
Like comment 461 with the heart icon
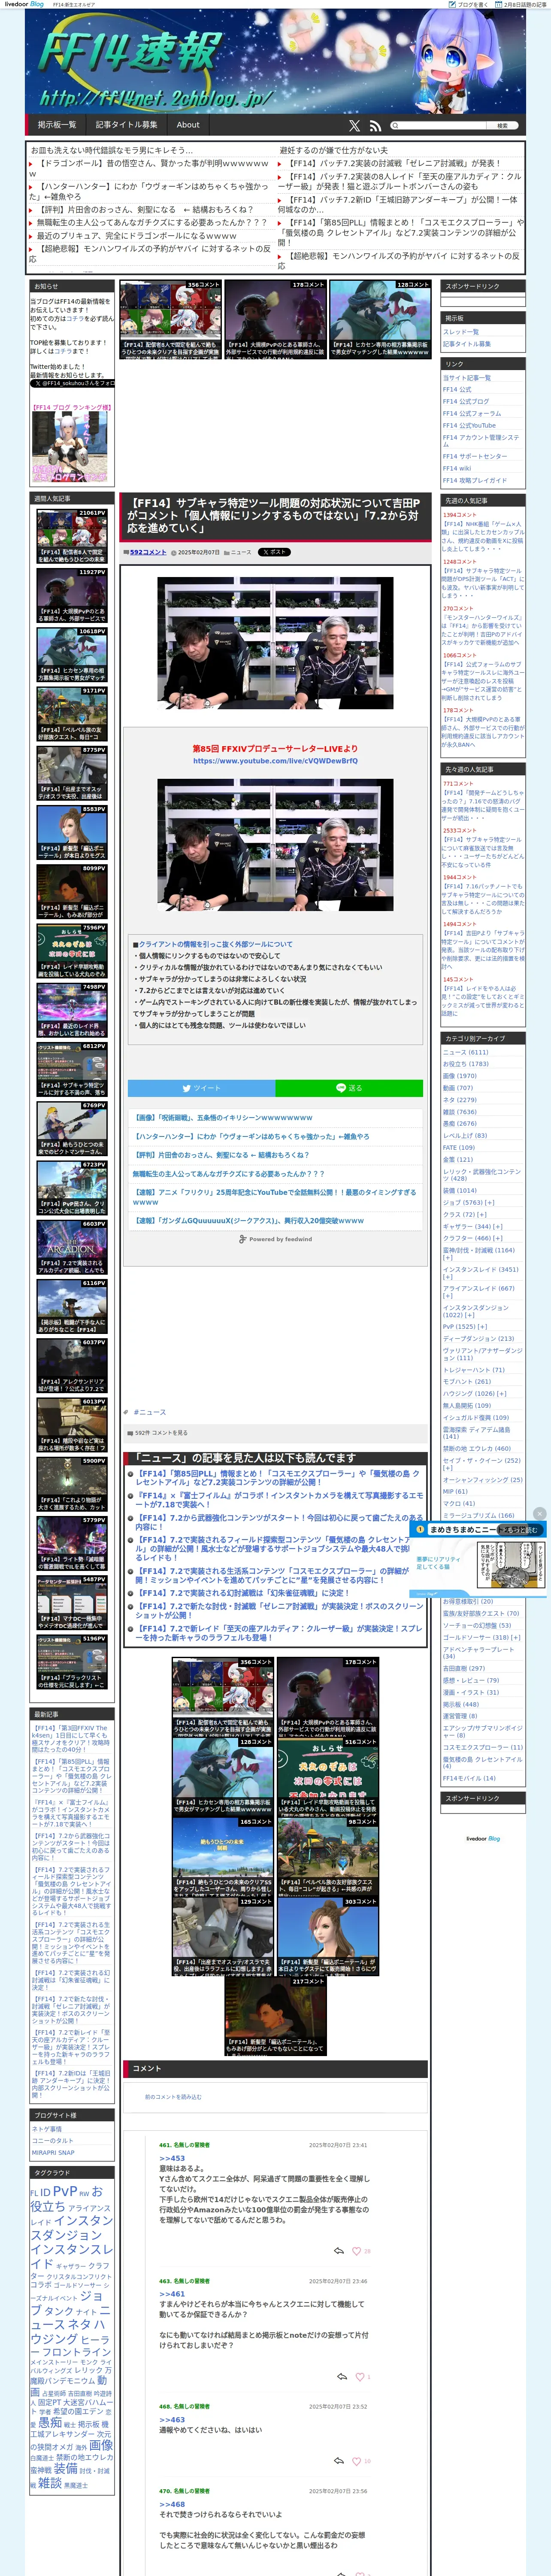click(x=356, y=2250)
